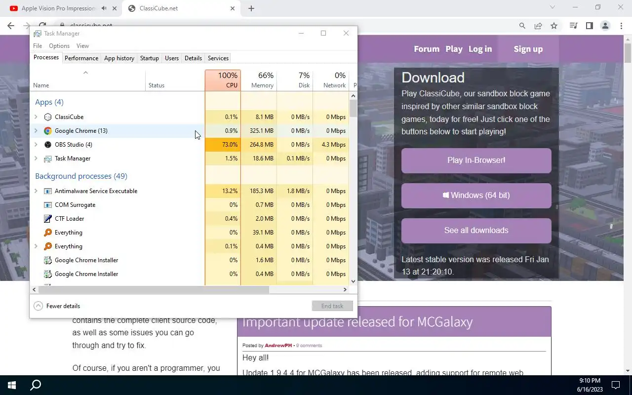Click Chrome's back arrow button
Screen dimensions: 632x395
click(11, 26)
